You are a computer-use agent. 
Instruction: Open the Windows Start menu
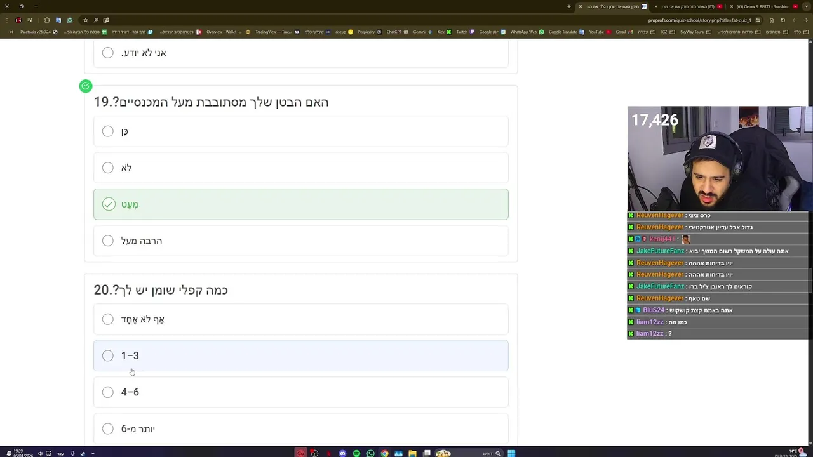pos(511,453)
